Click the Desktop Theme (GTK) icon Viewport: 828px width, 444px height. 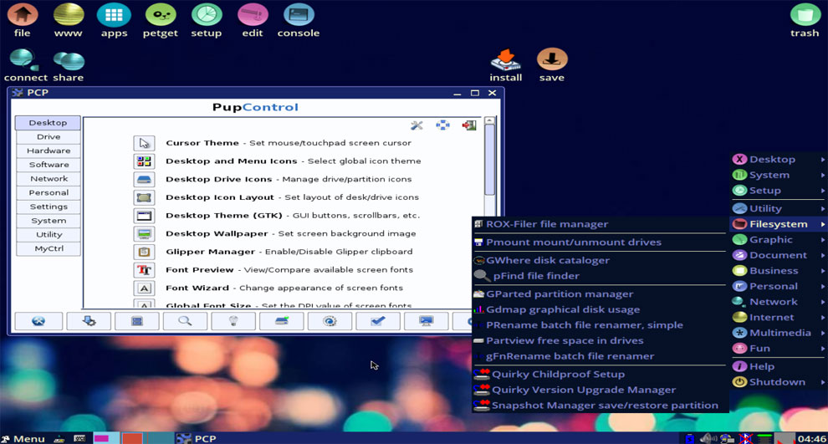click(x=144, y=216)
